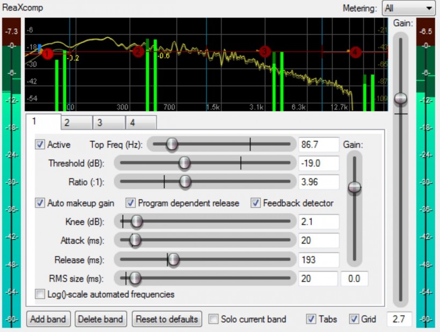Click band 1 marker in spectrum display
The image size is (440, 332).
pyautogui.click(x=47, y=54)
